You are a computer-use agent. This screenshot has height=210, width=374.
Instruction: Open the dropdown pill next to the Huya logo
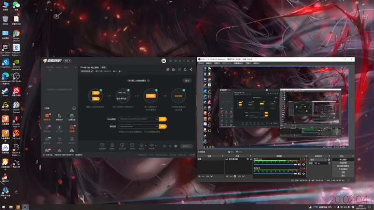pyautogui.click(x=67, y=61)
